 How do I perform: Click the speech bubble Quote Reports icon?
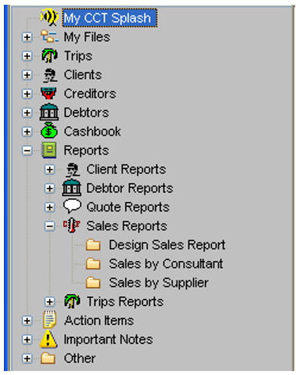(72, 206)
